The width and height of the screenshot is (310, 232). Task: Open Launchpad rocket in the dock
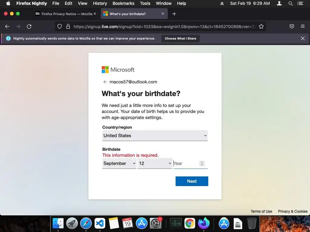pos(72,223)
